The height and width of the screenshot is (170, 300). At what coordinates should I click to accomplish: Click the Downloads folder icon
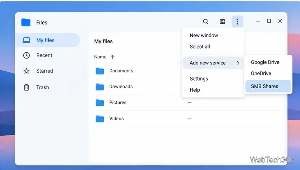coord(100,87)
